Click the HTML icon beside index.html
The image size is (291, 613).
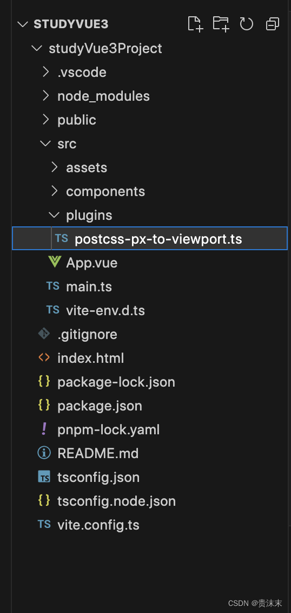[44, 358]
